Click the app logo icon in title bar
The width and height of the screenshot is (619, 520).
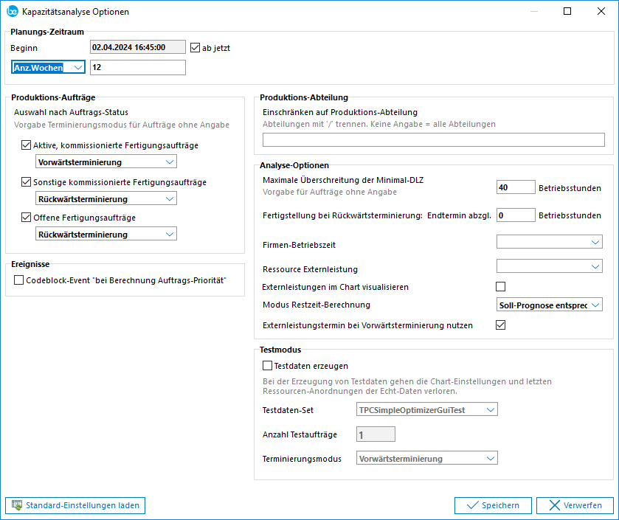[x=13, y=12]
